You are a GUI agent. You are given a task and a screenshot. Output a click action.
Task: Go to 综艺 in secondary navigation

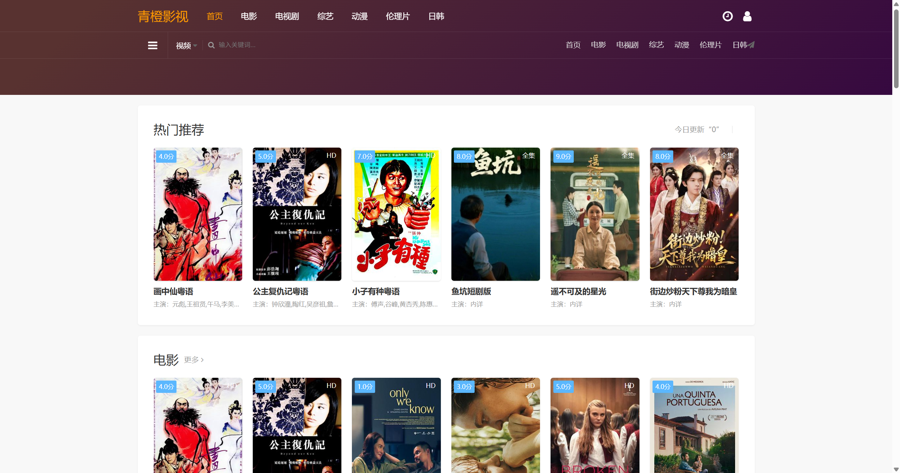[x=656, y=45]
